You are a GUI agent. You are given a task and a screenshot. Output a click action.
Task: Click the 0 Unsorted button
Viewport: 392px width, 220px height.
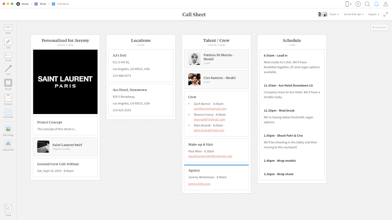point(379,27)
